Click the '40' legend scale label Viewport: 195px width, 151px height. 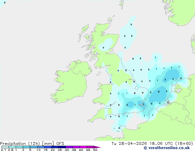[x=81, y=150]
